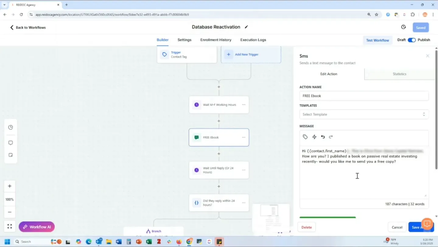This screenshot has width=438, height=247.
Task: Add step below the FREE Ebook action
Action: [x=219, y=153]
